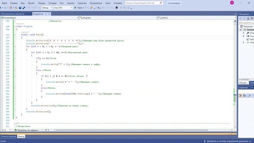
Task: Collapse the outer for loop on line 326
Action: coord(15,46)
